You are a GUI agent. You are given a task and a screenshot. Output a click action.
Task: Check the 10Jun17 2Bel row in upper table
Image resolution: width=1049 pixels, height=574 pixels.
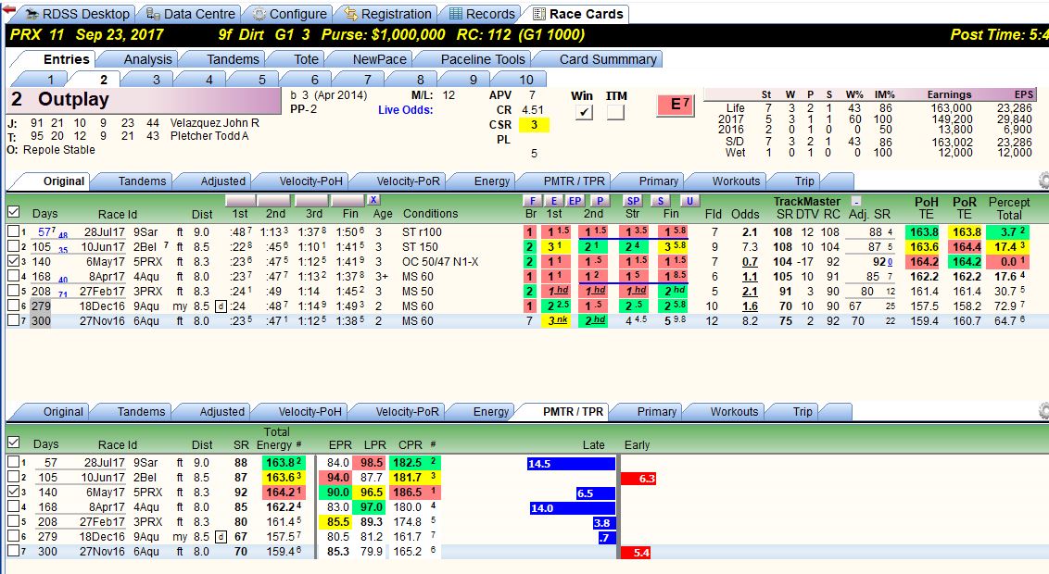coord(13,246)
